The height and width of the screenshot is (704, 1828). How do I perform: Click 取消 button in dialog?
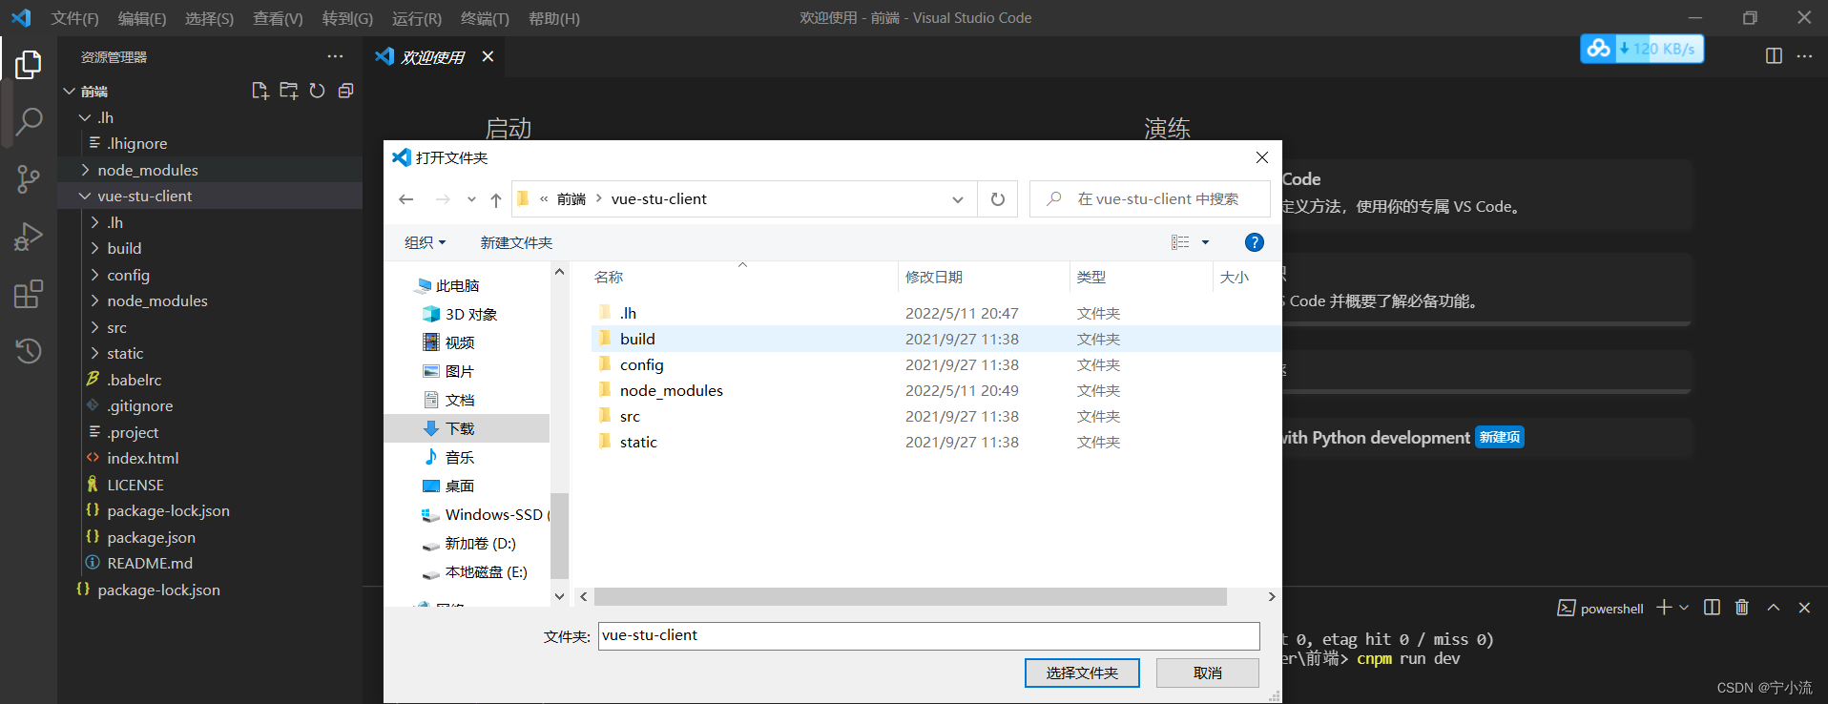pyautogui.click(x=1208, y=673)
